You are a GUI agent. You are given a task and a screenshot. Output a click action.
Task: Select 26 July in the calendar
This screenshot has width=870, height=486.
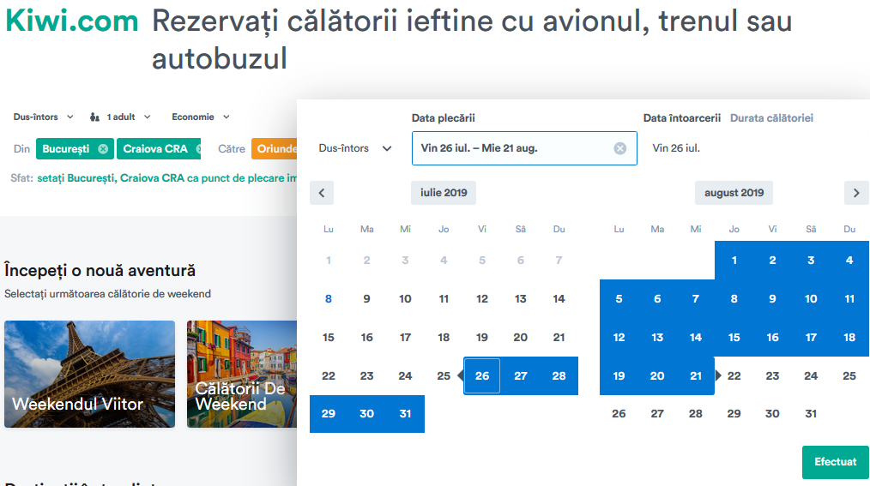482,375
